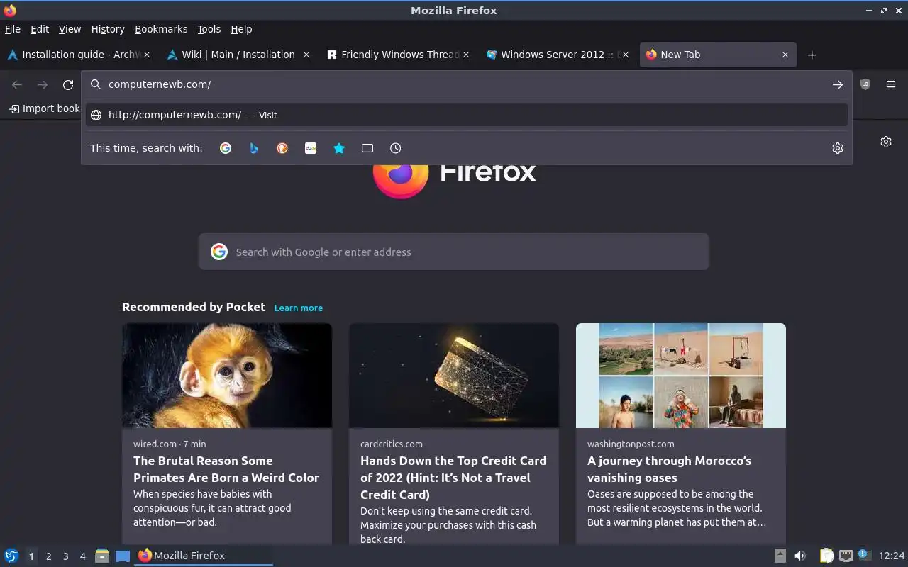Reload the current page
The width and height of the screenshot is (908, 567).
coord(68,84)
